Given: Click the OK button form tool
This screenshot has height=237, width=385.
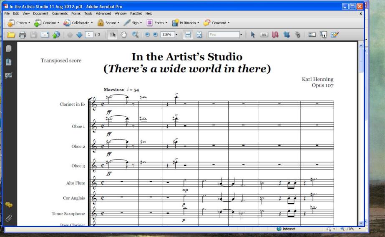Looking at the screenshot, I should (x=264, y=35).
